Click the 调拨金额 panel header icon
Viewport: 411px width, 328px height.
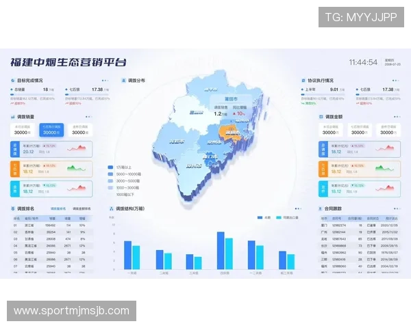(321, 117)
